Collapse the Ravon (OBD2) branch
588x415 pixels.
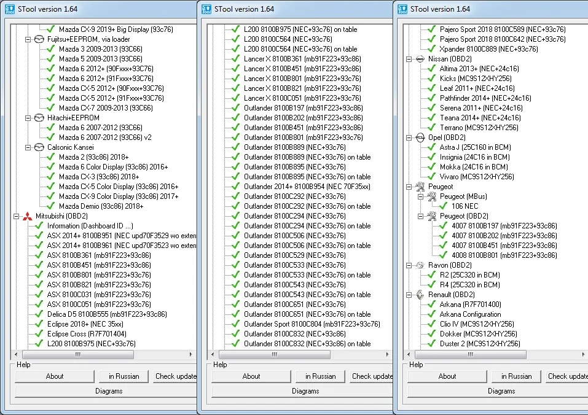[409, 265]
